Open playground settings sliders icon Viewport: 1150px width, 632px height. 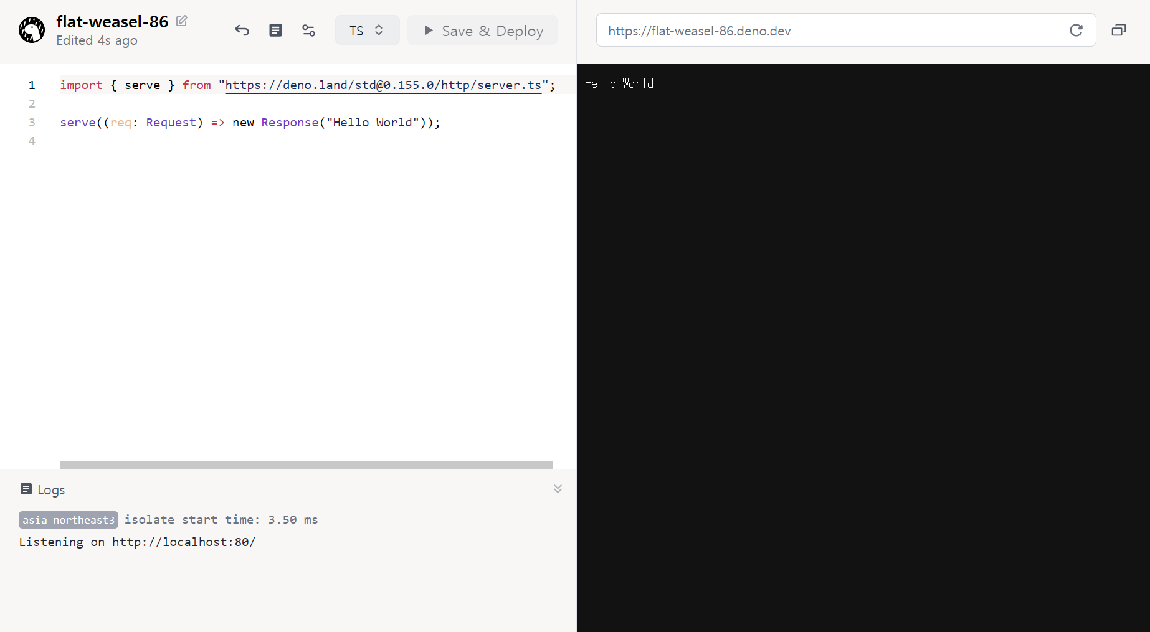(x=308, y=31)
